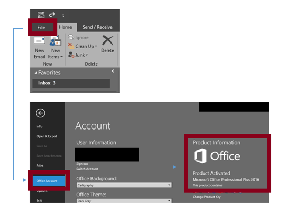Open Customize Quick Access Toolbar dropdown
The width and height of the screenshot is (283, 215).
63,16
